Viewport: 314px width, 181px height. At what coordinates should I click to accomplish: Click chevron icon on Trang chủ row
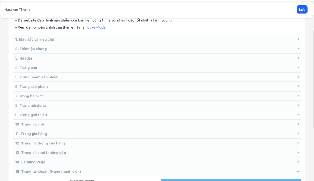(298, 68)
